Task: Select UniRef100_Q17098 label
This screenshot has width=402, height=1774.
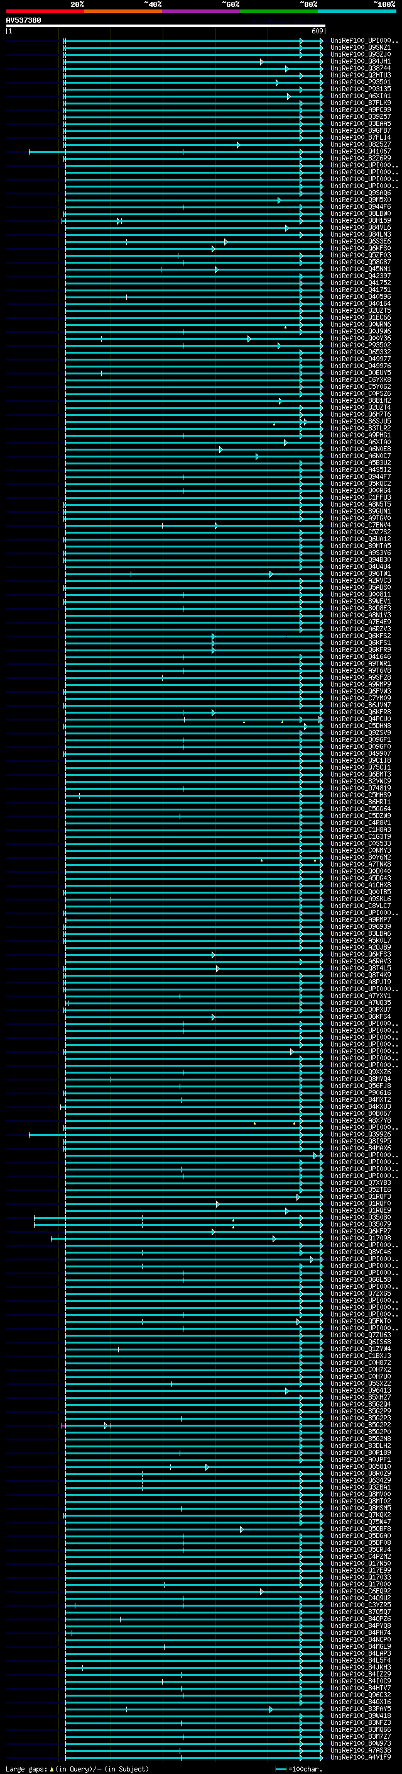Action: pos(361,1238)
